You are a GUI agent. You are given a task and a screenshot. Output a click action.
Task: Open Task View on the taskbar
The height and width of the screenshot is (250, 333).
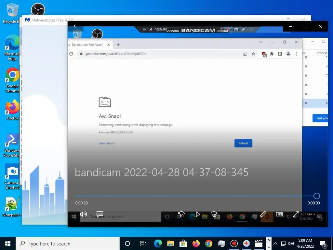(x=143, y=243)
